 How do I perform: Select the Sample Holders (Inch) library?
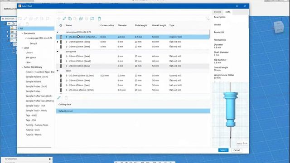tap(37, 77)
